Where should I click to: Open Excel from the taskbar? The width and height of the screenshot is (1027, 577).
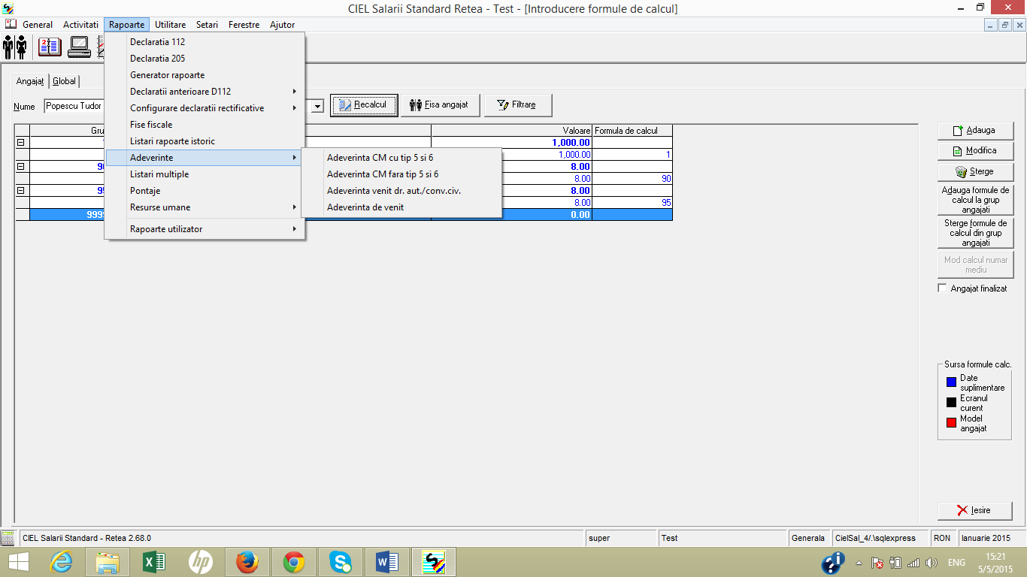(x=153, y=562)
